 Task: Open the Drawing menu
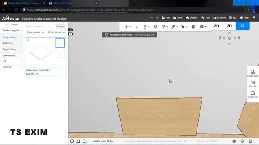(x=219, y=18)
